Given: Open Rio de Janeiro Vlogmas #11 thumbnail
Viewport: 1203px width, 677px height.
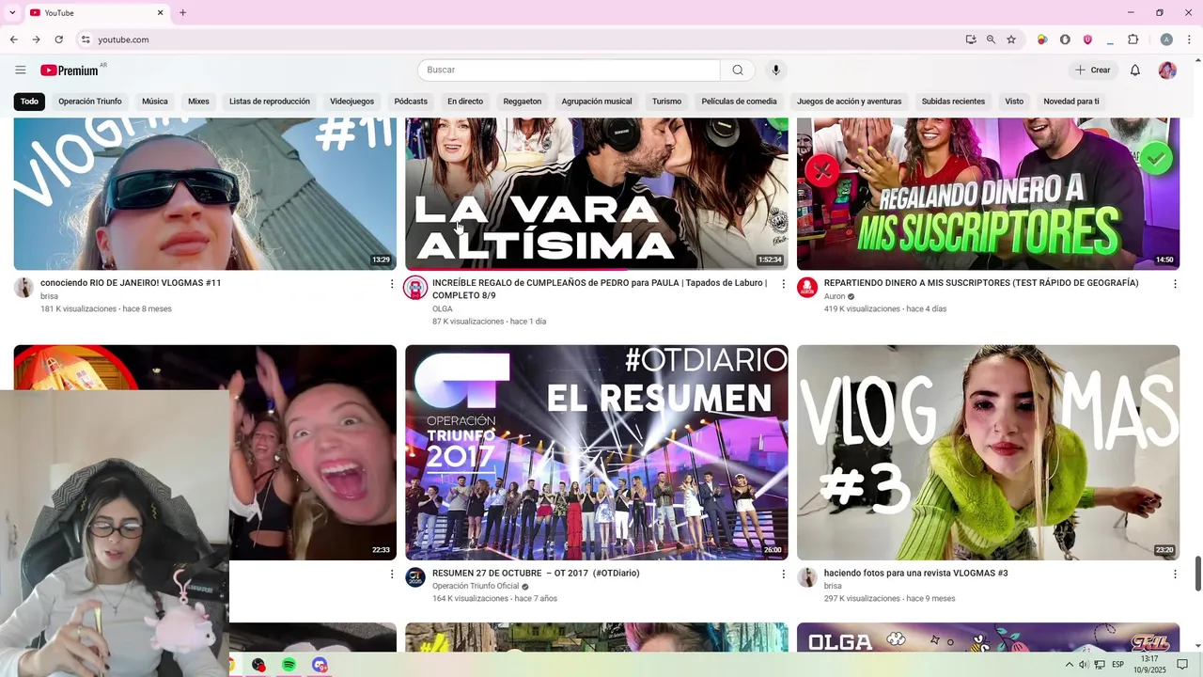Looking at the screenshot, I should tap(205, 194).
